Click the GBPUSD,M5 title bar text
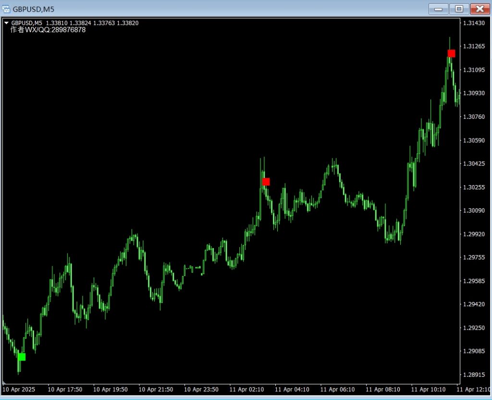Screen dimensions: 492x400 tap(33, 9)
